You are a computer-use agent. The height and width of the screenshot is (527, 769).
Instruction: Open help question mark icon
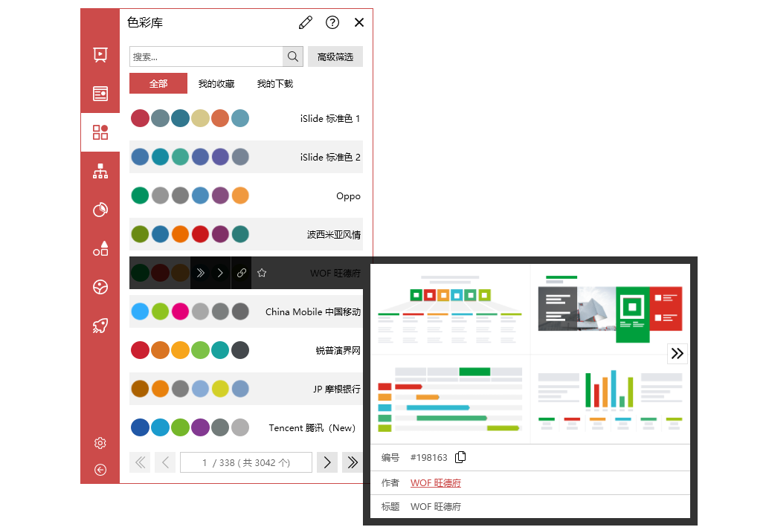point(332,22)
